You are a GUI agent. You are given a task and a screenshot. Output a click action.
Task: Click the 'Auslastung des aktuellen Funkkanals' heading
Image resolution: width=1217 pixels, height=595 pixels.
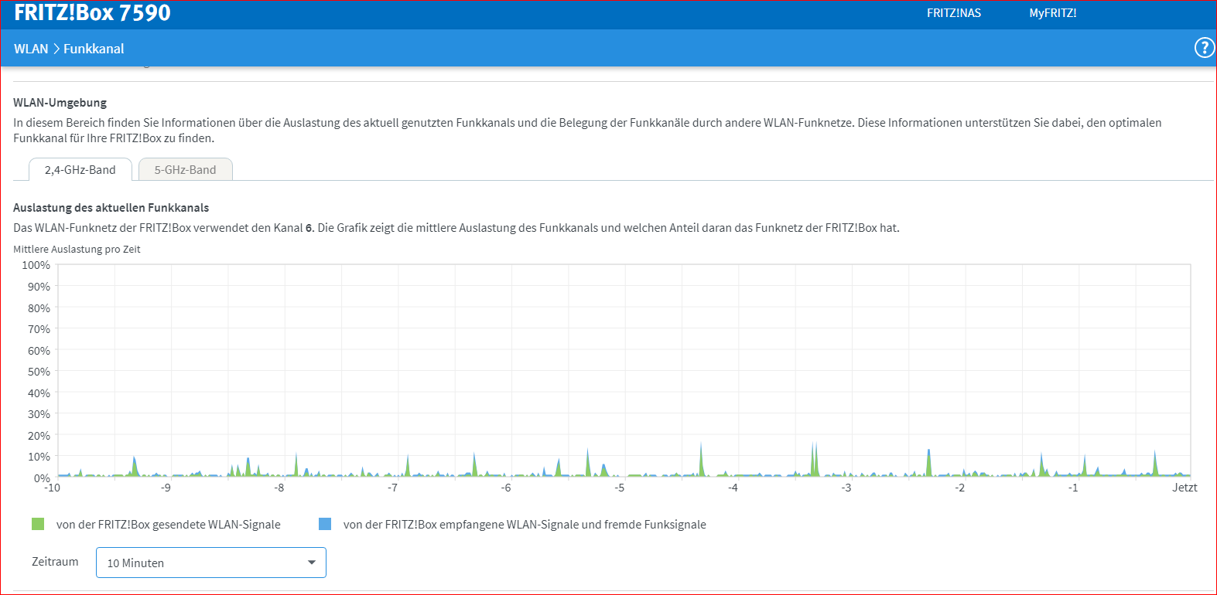coord(111,208)
